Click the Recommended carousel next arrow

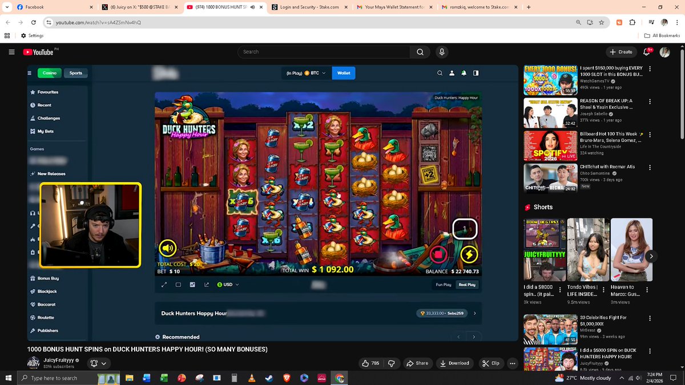[x=474, y=337]
